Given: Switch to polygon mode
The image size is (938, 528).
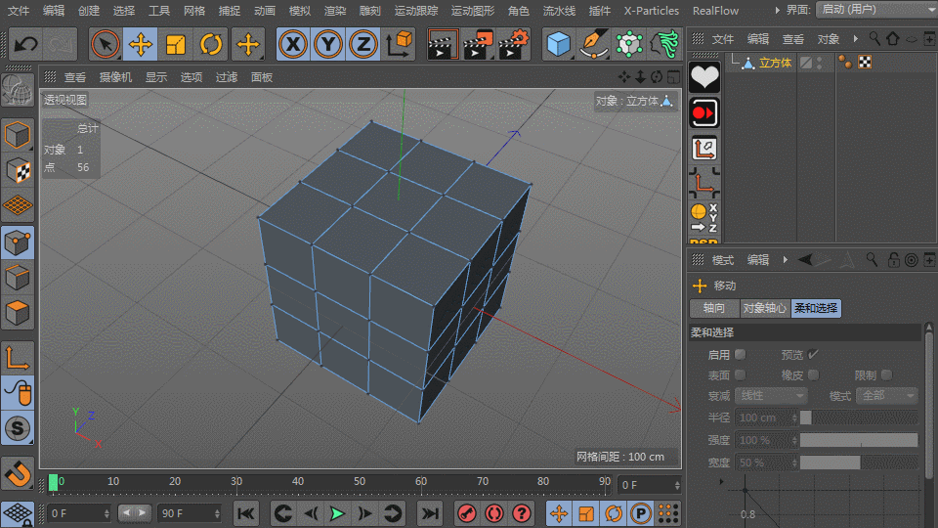Looking at the screenshot, I should point(18,313).
